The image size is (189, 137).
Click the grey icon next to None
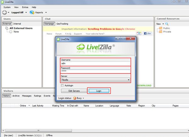tap(11, 32)
